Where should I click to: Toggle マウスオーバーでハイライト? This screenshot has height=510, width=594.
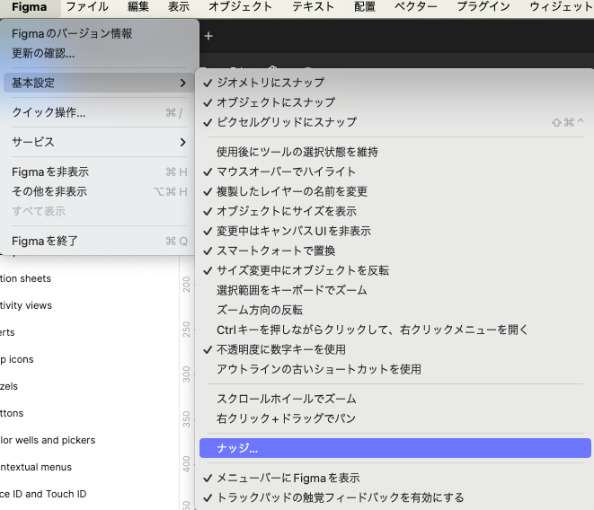395,171
